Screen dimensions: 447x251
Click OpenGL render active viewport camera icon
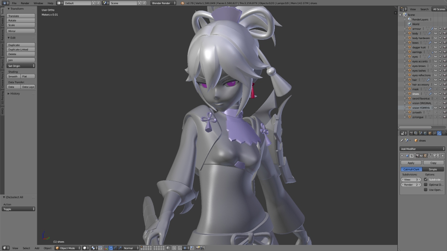tap(198, 248)
